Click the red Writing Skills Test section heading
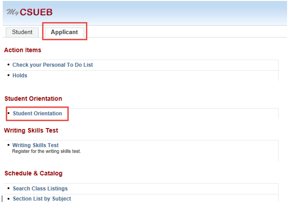Screen dimensions: 288x211 pos(31,130)
